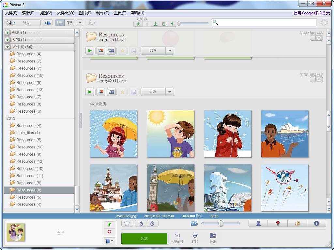Open the 共享 dropdown arrow for Nov 22 folder
Screen dimensions: 334x250
pyautogui.click(x=170, y=92)
